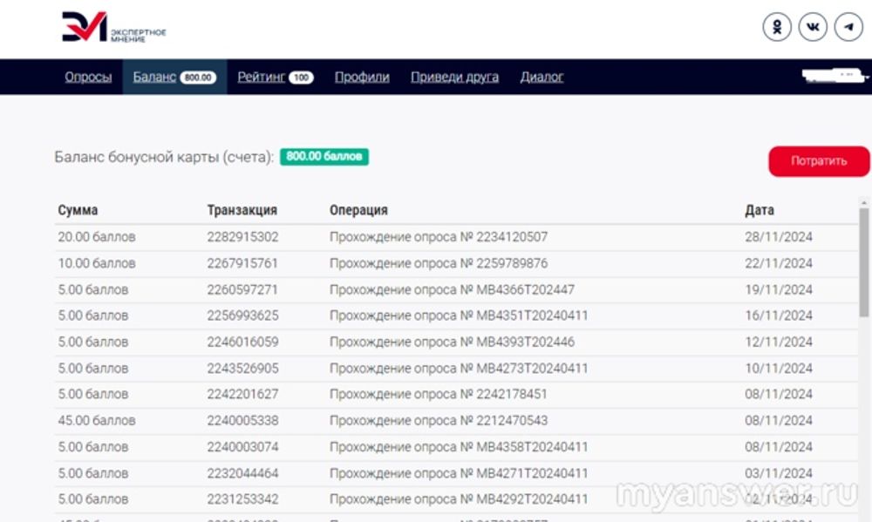Image resolution: width=872 pixels, height=522 pixels.
Task: Click the Дата column header
Action: click(x=759, y=210)
